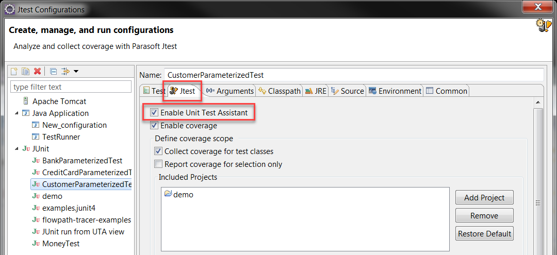Collapse the JUnit tree node

[17, 148]
